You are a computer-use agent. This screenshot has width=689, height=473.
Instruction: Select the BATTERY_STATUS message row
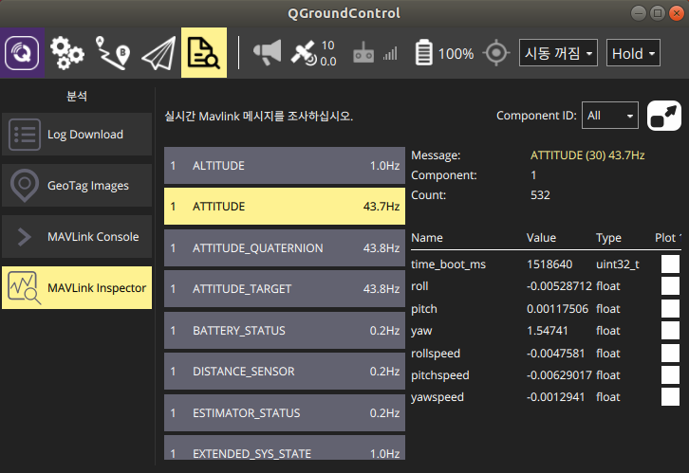pyautogui.click(x=285, y=331)
